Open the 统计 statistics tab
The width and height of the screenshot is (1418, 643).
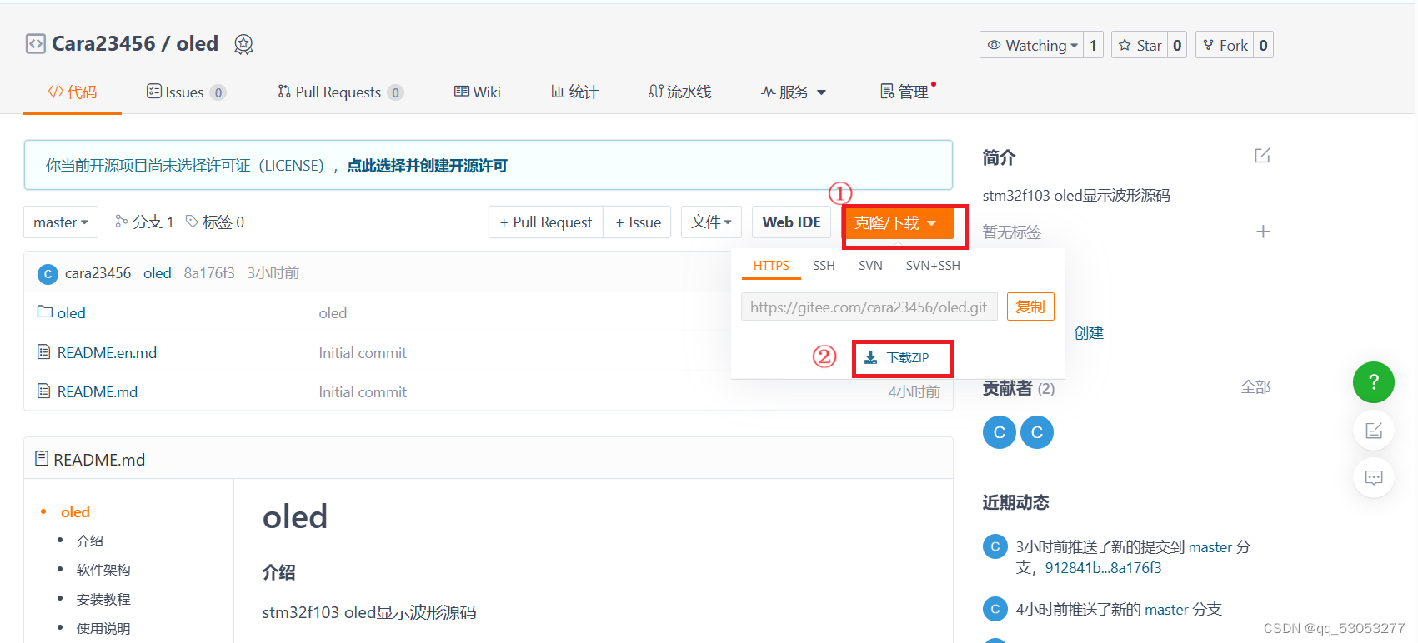point(574,92)
